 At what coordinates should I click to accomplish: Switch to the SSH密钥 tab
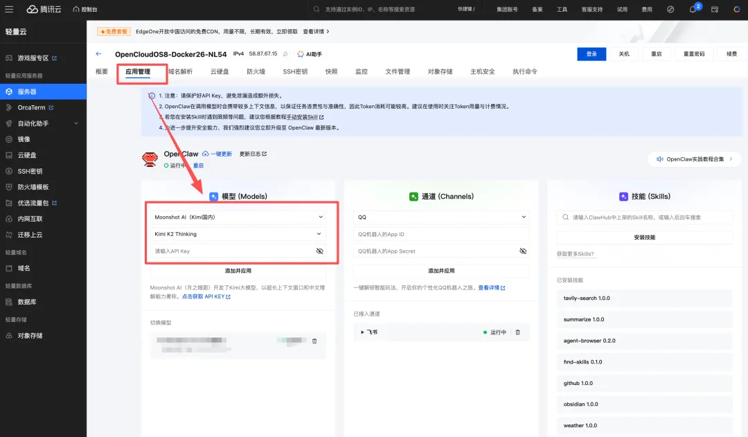[x=295, y=71]
